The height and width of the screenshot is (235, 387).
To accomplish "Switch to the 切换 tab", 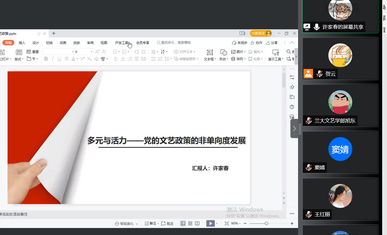I will [49, 43].
